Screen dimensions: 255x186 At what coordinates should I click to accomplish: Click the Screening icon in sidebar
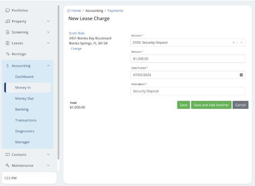[x=7, y=32]
